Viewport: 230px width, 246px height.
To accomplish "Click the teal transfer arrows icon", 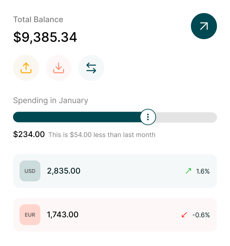I will [x=91, y=68].
